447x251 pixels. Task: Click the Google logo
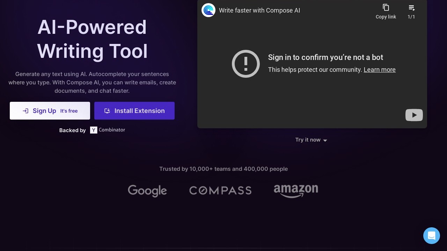(x=147, y=191)
